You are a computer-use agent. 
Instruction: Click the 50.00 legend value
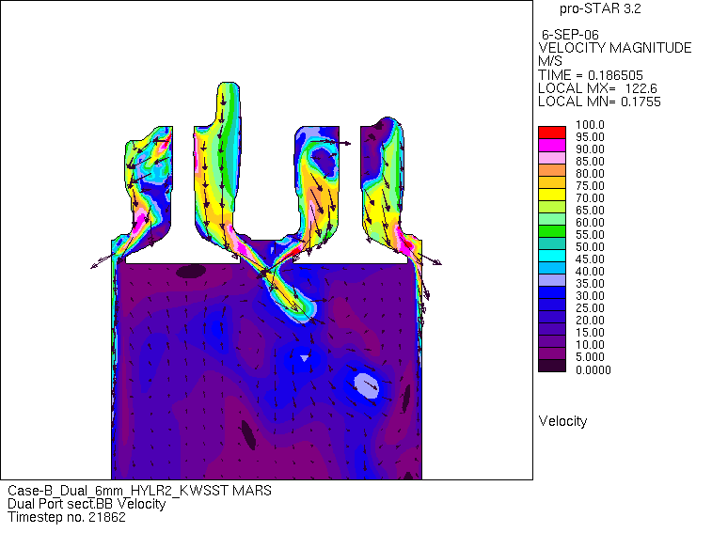[x=590, y=247]
